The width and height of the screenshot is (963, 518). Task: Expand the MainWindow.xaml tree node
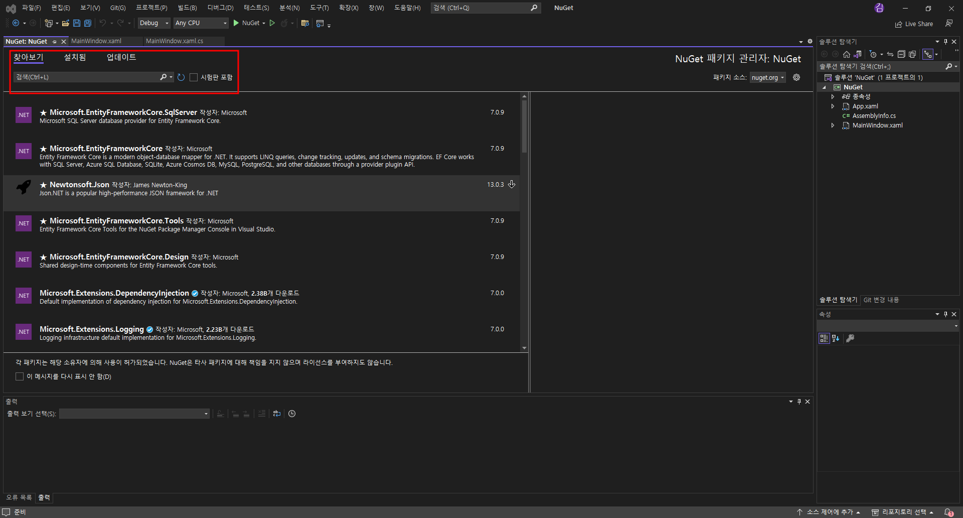(x=833, y=125)
